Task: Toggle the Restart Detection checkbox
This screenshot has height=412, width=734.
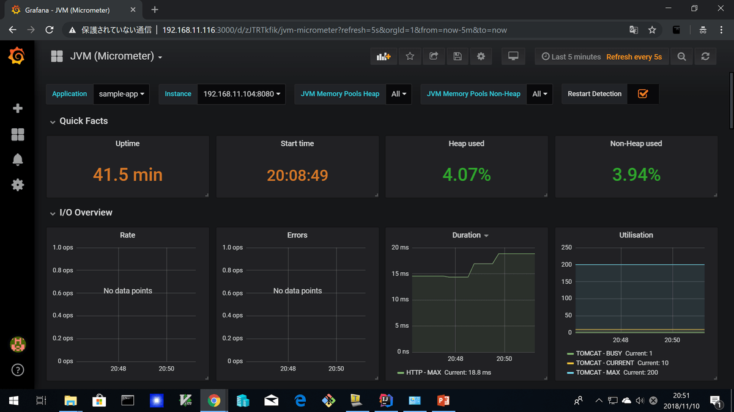Action: (x=642, y=94)
